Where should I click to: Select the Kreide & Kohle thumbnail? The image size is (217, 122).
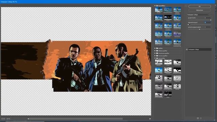click(168, 78)
